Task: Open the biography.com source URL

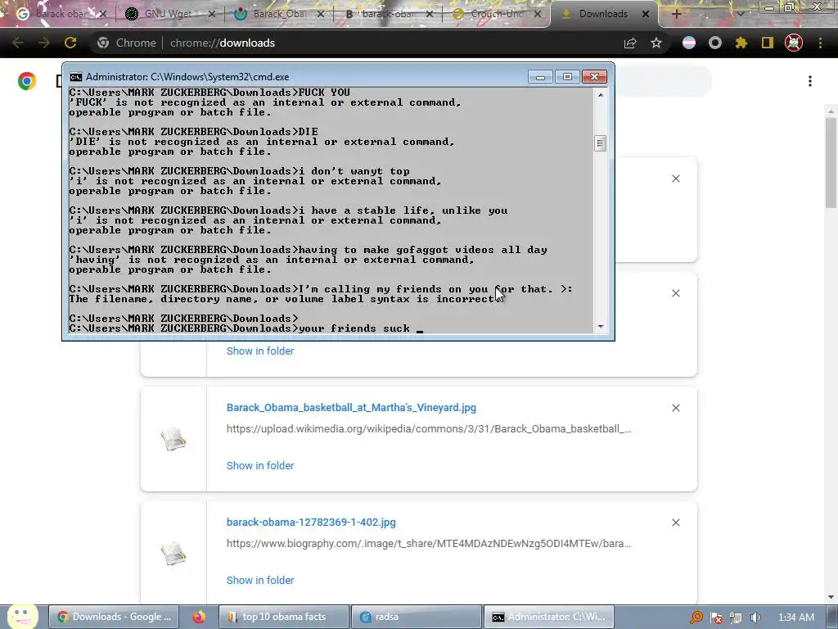Action: click(x=429, y=544)
